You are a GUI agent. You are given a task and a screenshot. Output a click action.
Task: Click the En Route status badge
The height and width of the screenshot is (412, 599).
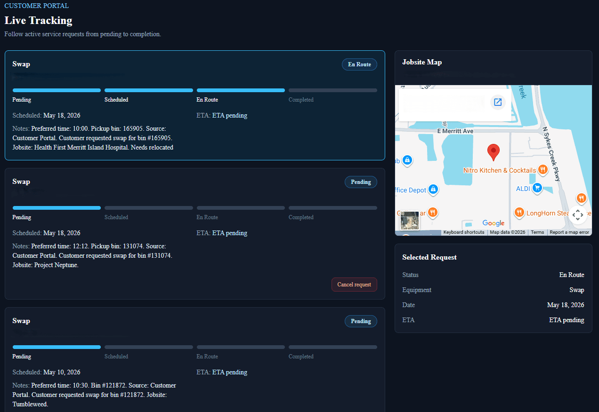[x=359, y=64]
